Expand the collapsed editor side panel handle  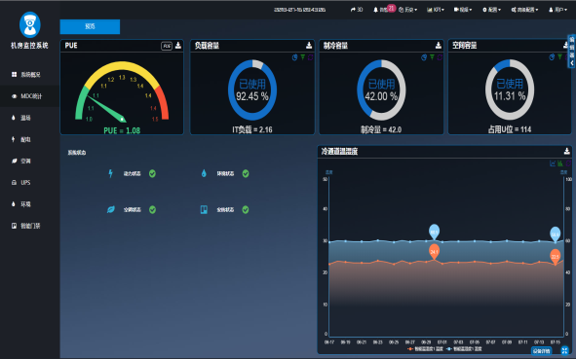[572, 52]
